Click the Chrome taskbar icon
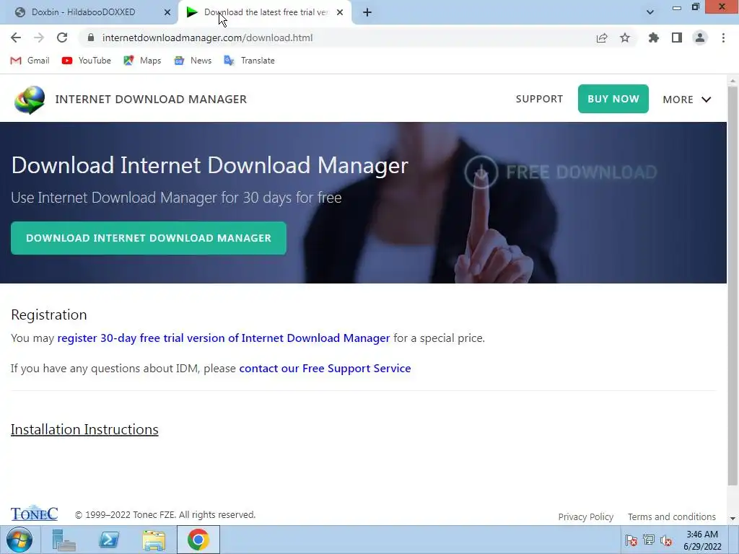 click(198, 540)
